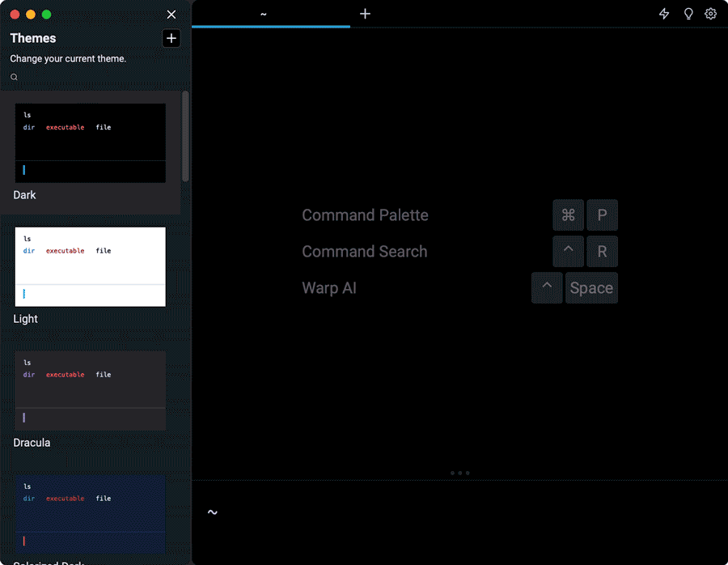Select the Light theme preview
The image size is (728, 565).
90,266
